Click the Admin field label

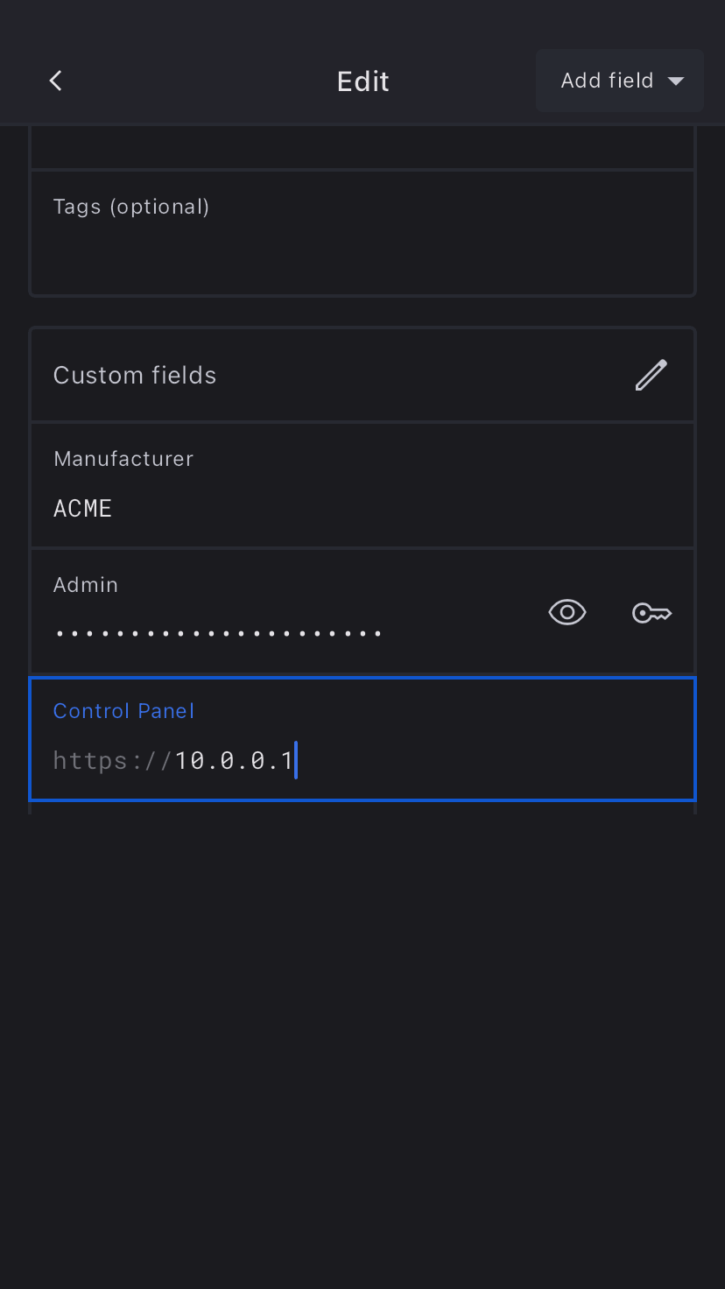pos(86,585)
